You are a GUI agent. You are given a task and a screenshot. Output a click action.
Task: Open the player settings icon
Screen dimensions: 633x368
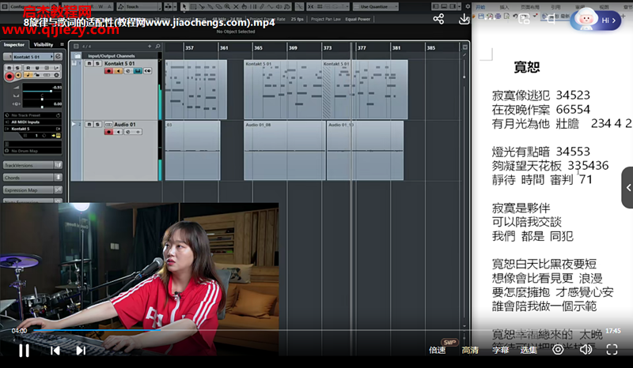pyautogui.click(x=559, y=349)
